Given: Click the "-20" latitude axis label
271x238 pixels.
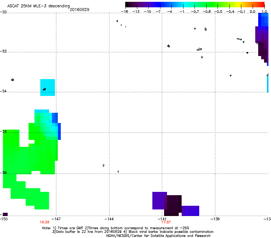Looking at the screenshot, I should (x=3, y=12).
